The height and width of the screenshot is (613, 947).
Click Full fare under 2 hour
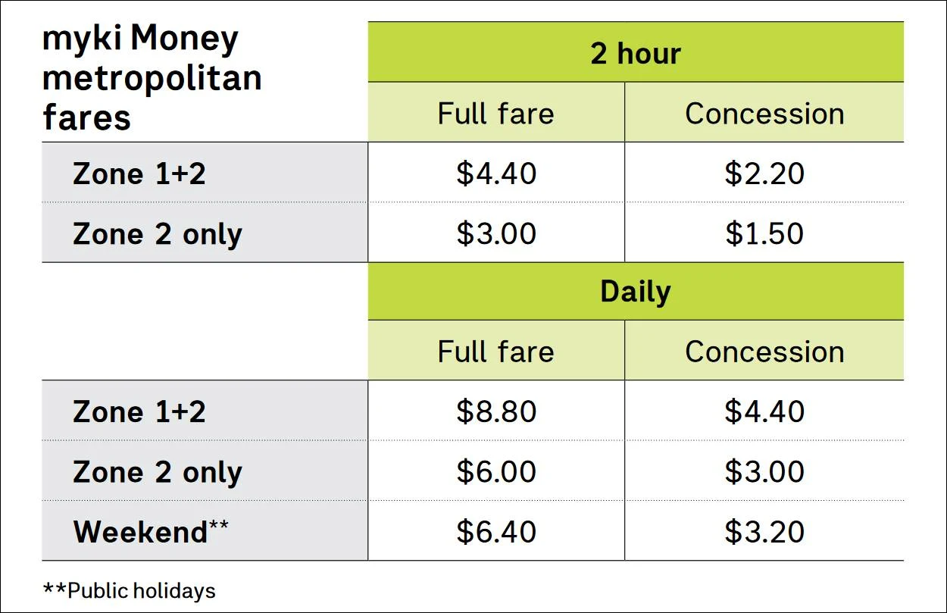click(x=495, y=114)
